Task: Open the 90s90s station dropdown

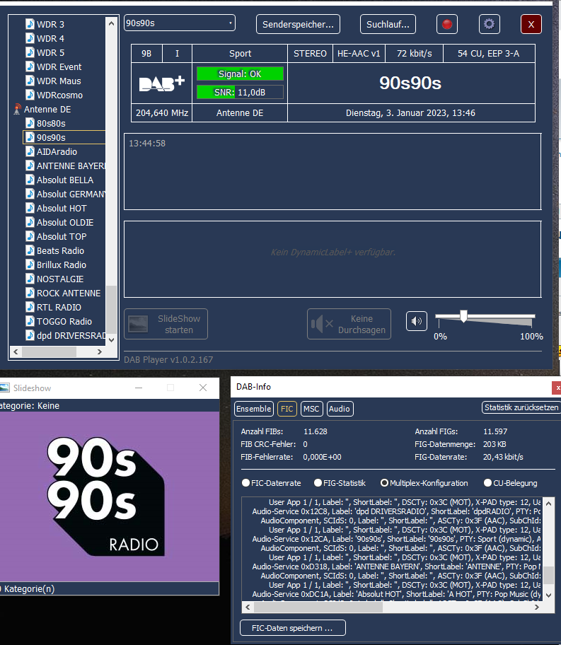Action: coord(180,23)
